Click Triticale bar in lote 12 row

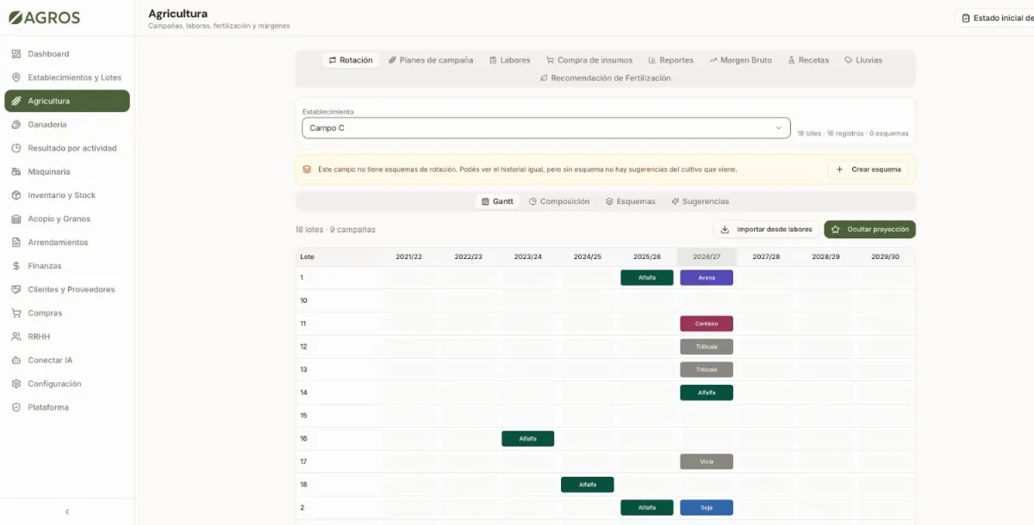click(707, 347)
